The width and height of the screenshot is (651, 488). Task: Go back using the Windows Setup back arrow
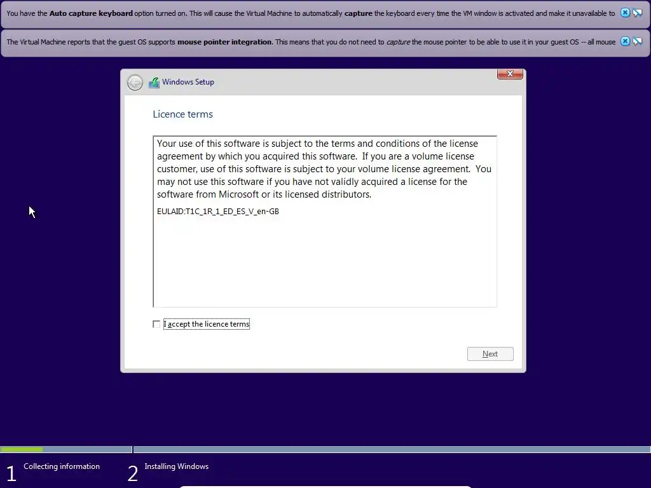coord(135,83)
